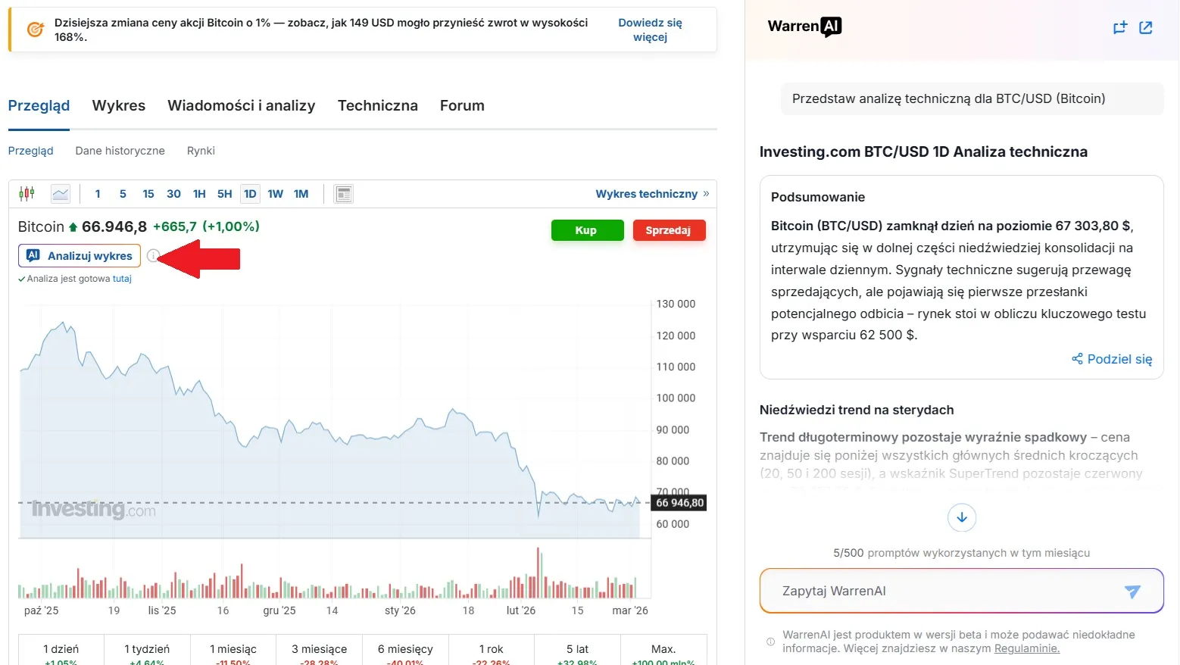Send the WarrenAI prompt with arrow icon

[1132, 592]
